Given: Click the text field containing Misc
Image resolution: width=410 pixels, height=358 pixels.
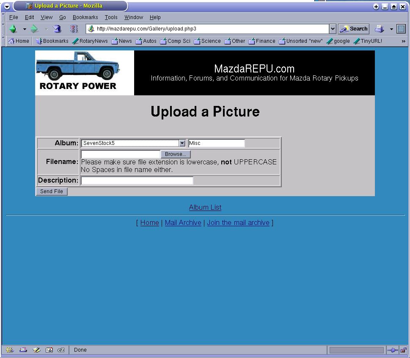Looking at the screenshot, I should (217, 143).
